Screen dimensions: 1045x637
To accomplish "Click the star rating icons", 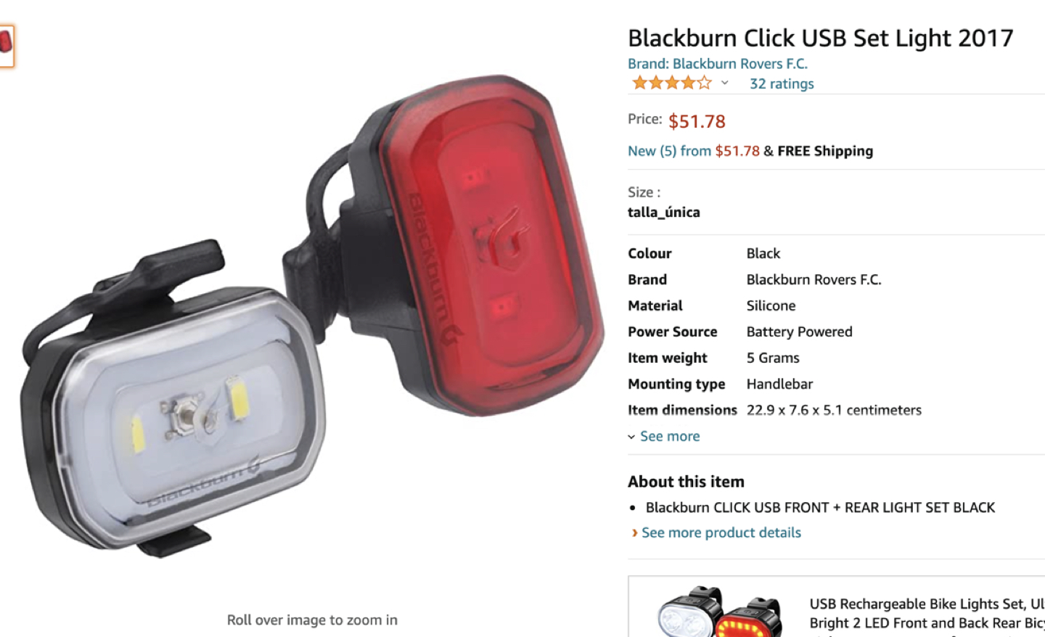I will click(672, 83).
